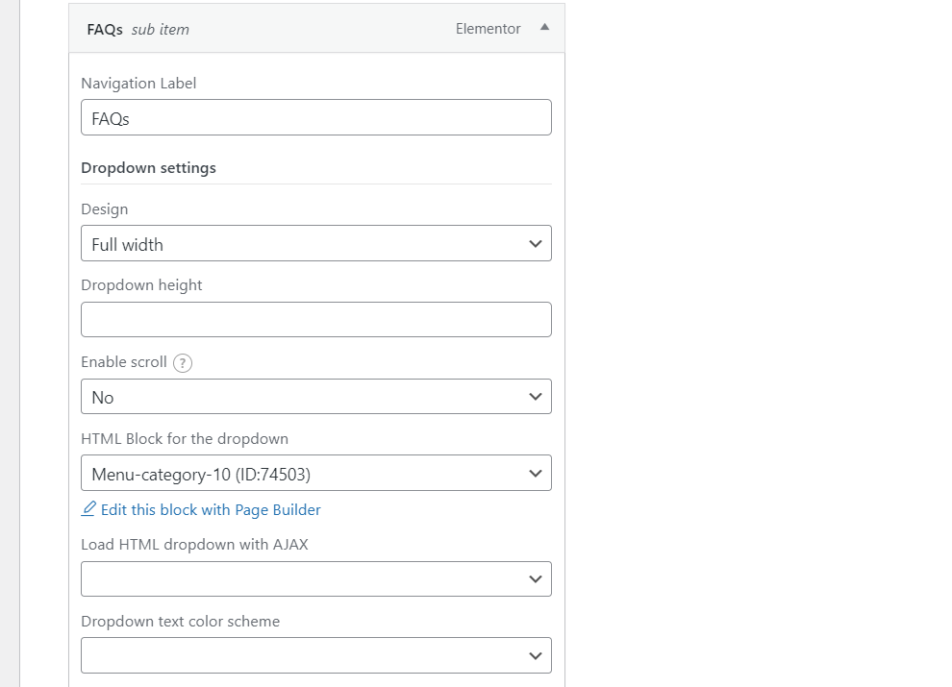Screen dimensions: 952x687
Task: Click the chevron arrow on the Design select
Action: click(536, 244)
